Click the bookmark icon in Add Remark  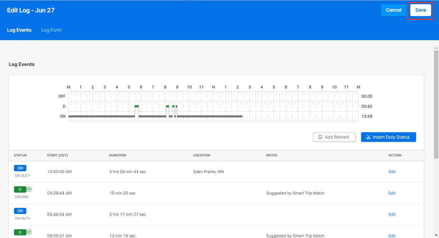click(320, 137)
